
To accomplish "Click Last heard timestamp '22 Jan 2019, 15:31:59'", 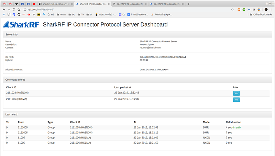I will point(146,143).
